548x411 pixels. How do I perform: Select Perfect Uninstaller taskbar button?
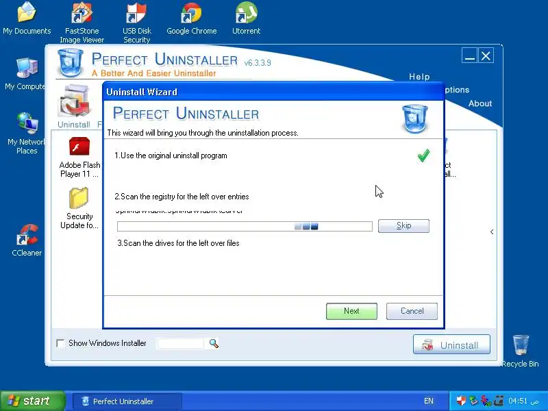pos(127,401)
